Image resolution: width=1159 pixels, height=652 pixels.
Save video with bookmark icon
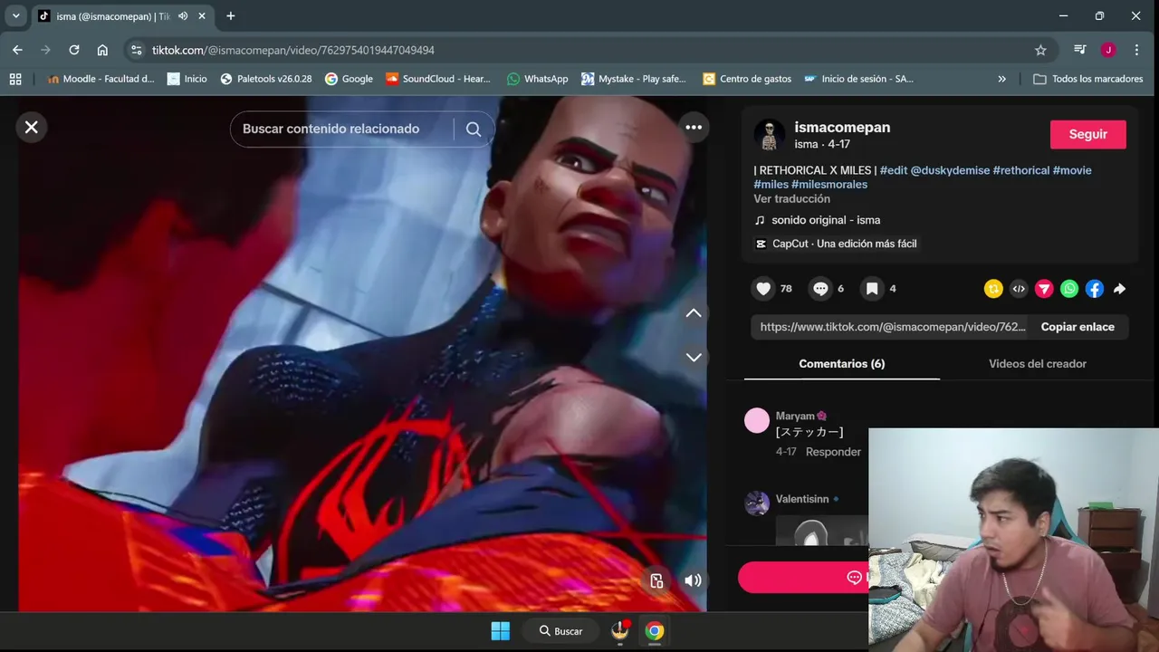[x=872, y=289]
